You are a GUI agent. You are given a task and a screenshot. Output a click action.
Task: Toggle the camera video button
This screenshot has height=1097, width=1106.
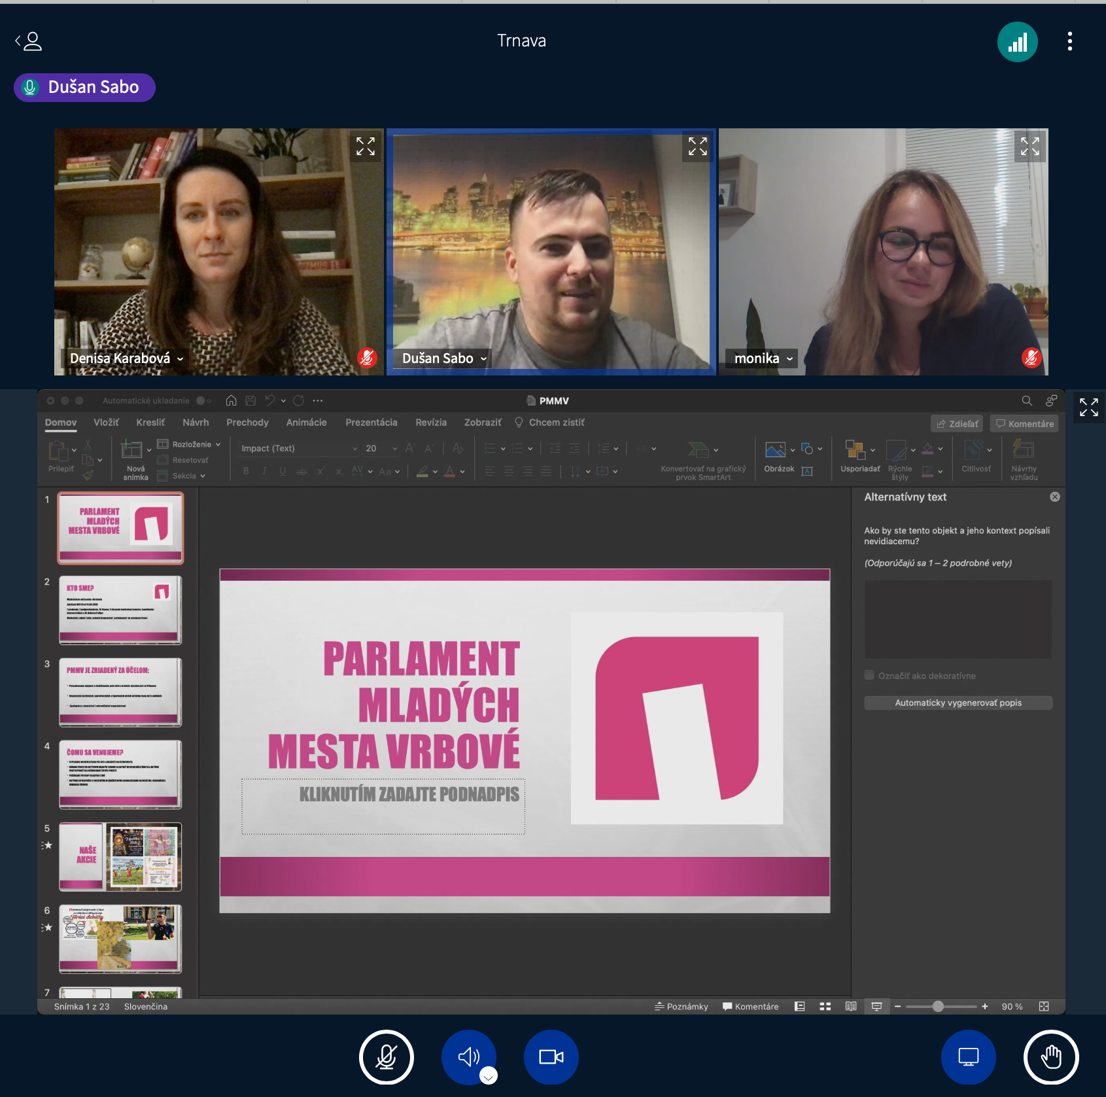(551, 1056)
